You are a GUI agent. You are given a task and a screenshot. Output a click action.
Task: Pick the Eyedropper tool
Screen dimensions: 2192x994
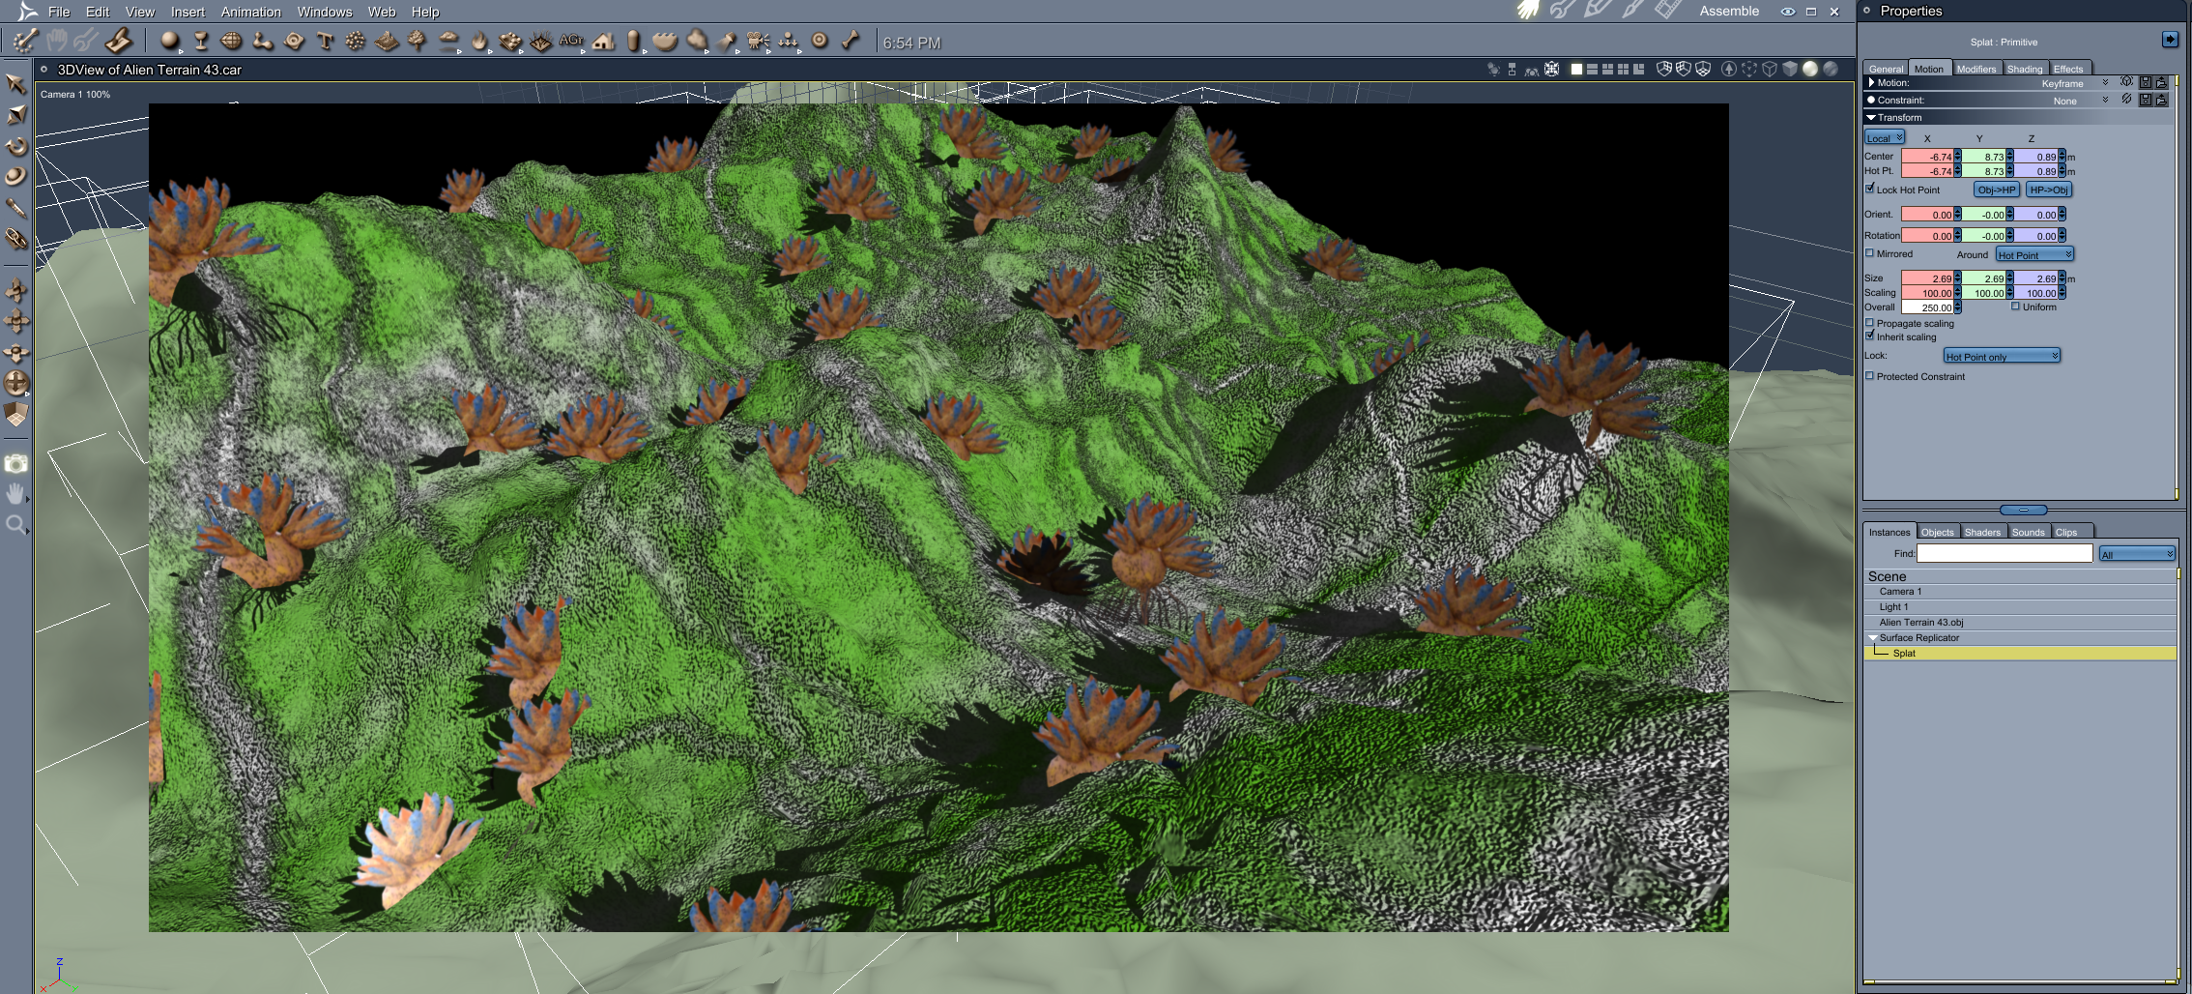(x=15, y=207)
